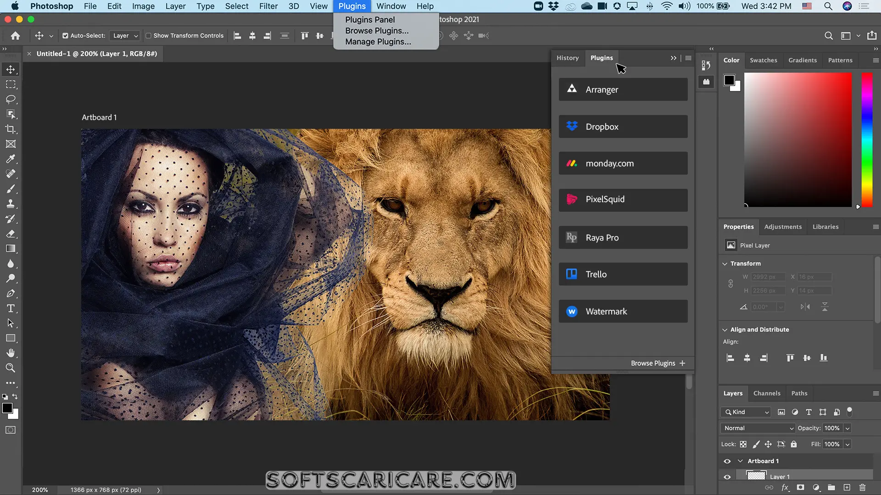Switch to the Adjustments tab
Viewport: 881px width, 495px height.
click(x=783, y=226)
